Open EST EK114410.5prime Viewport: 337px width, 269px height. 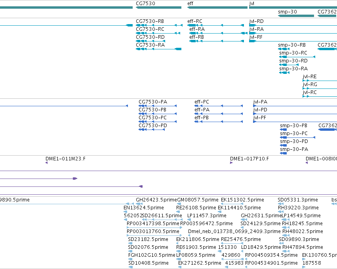[x=239, y=208]
